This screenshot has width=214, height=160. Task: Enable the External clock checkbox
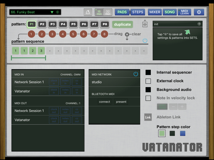(148, 81)
